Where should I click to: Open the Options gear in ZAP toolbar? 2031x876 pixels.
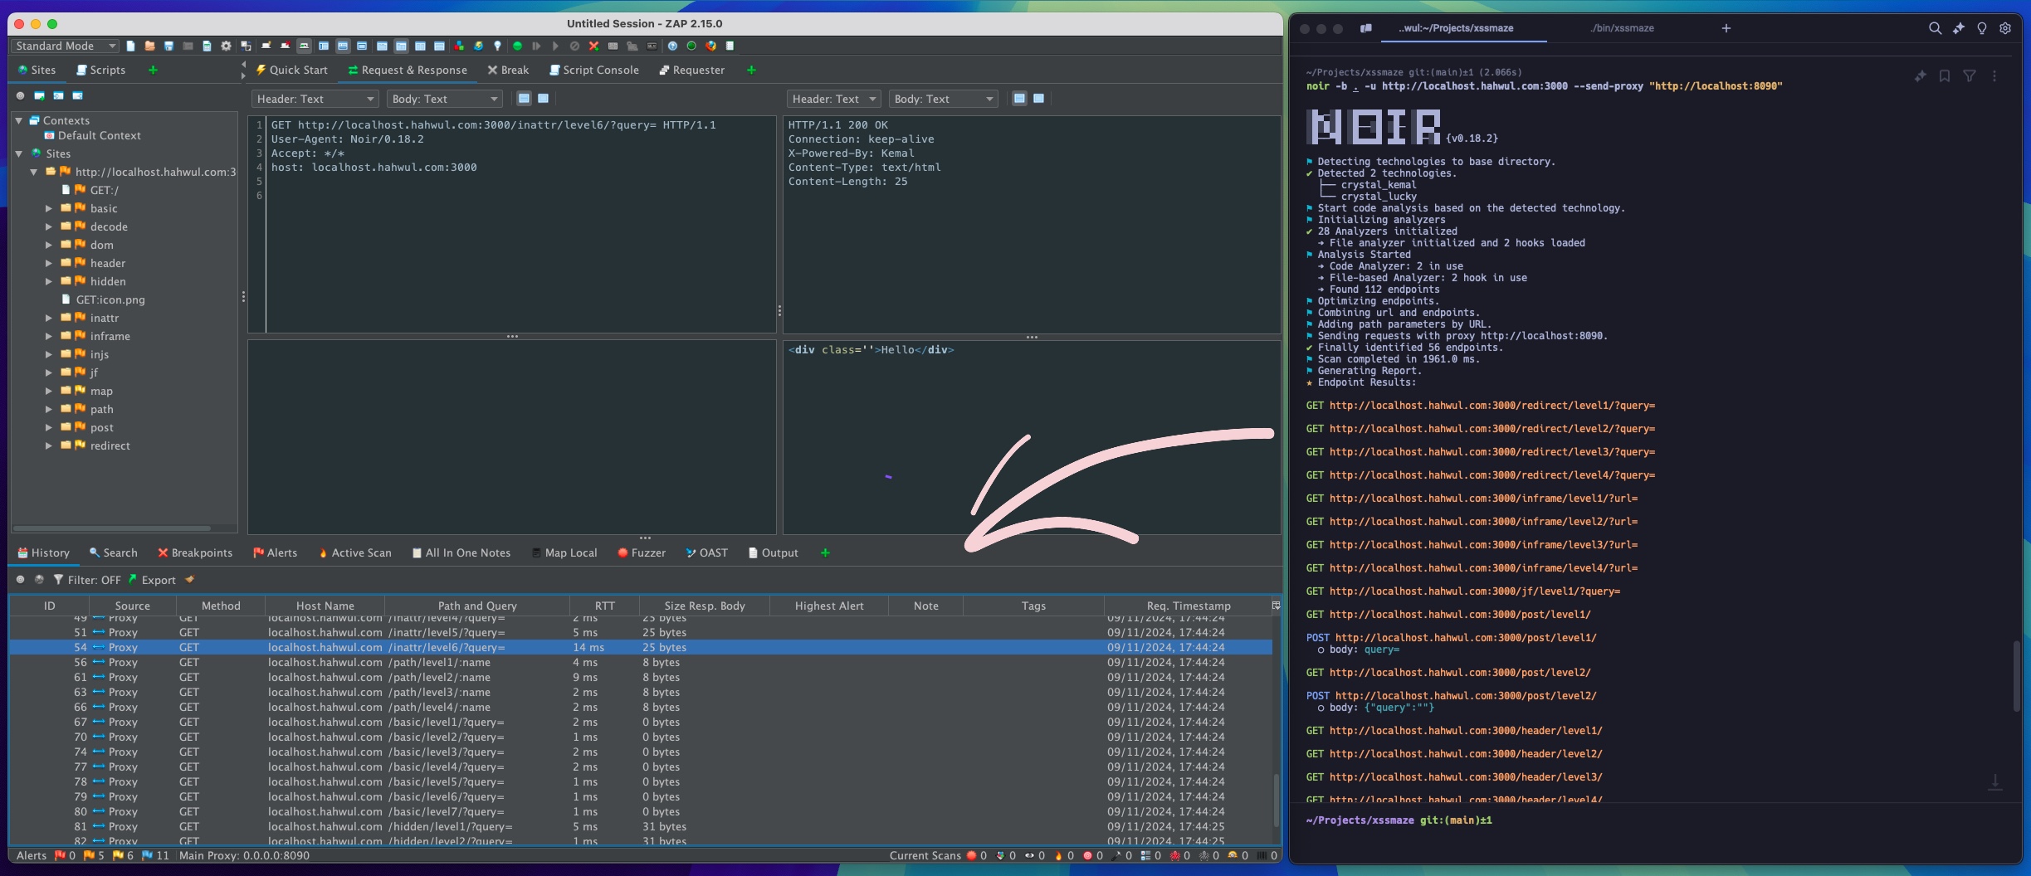click(226, 46)
